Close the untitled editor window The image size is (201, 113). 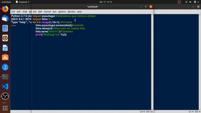coord(151,7)
